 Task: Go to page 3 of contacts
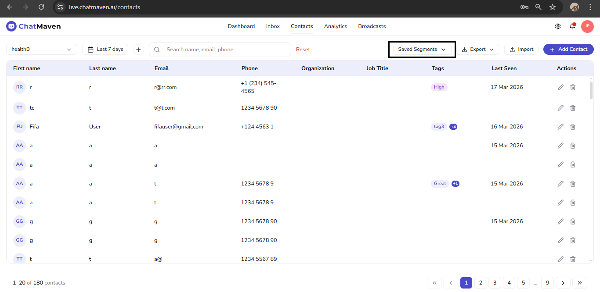coord(495,283)
